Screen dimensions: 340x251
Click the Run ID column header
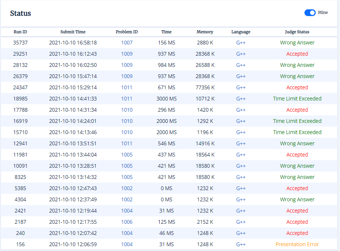coord(20,32)
